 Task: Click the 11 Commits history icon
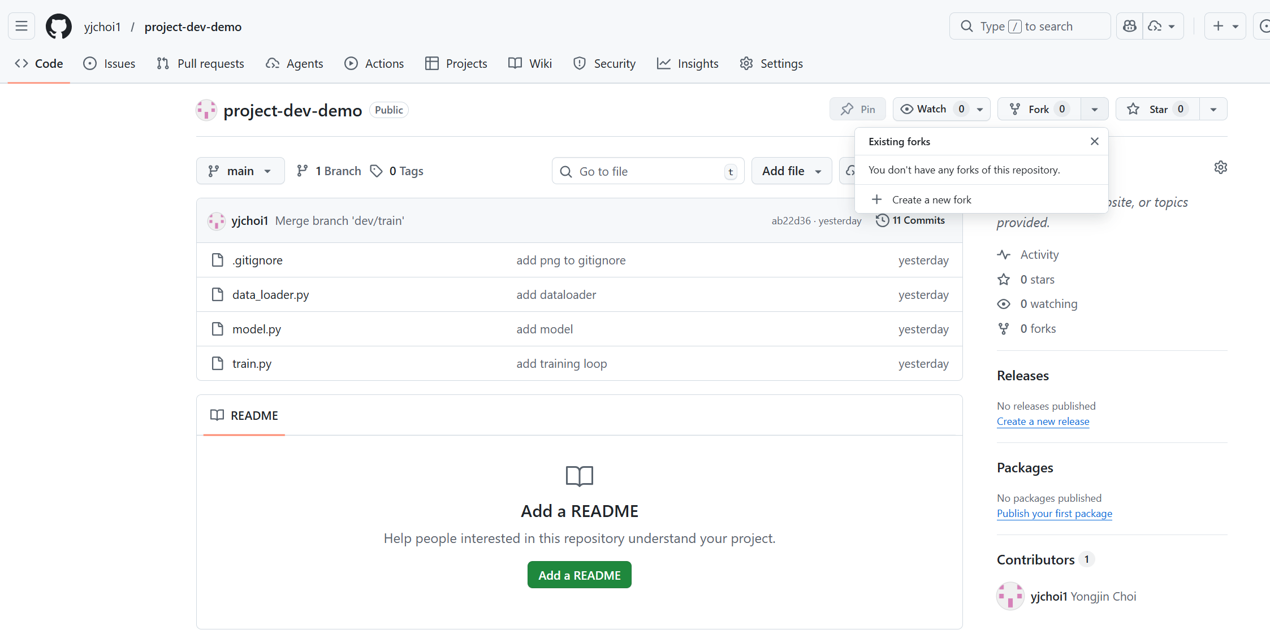coord(882,220)
